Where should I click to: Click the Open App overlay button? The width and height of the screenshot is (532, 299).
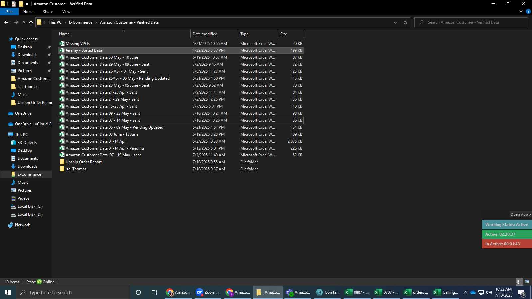pos(521,214)
